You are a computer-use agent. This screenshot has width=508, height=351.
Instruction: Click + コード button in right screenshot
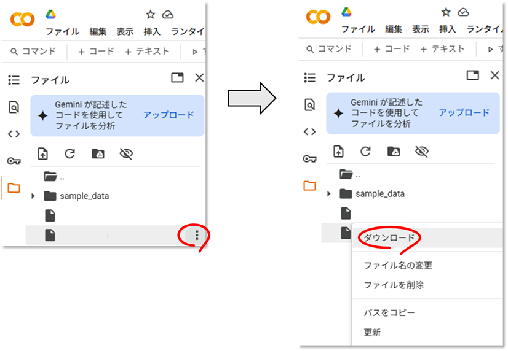coord(392,49)
